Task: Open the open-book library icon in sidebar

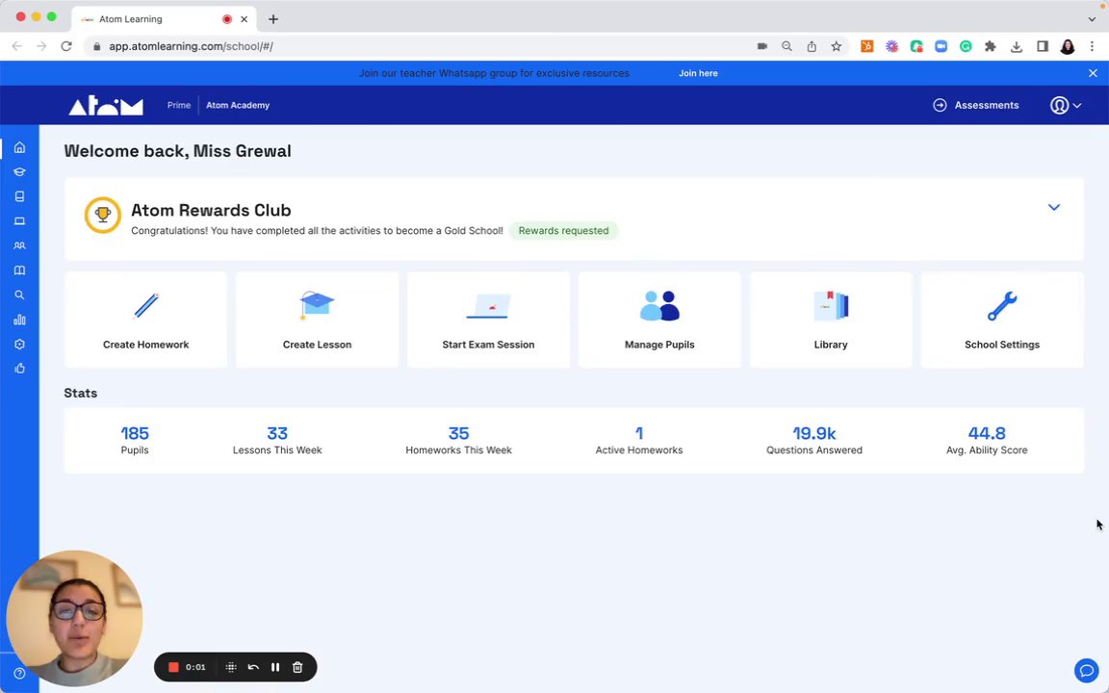Action: point(20,270)
